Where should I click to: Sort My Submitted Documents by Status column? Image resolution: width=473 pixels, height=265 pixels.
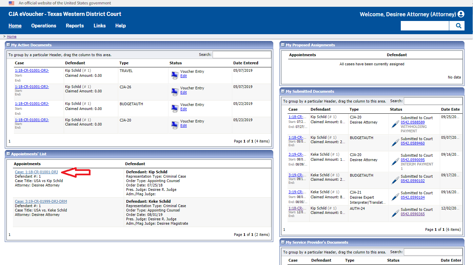point(396,109)
